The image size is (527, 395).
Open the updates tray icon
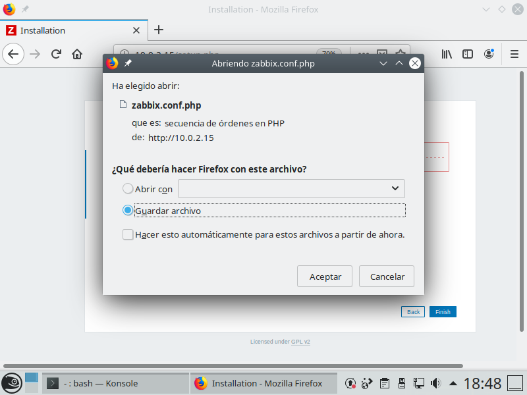[350, 383]
